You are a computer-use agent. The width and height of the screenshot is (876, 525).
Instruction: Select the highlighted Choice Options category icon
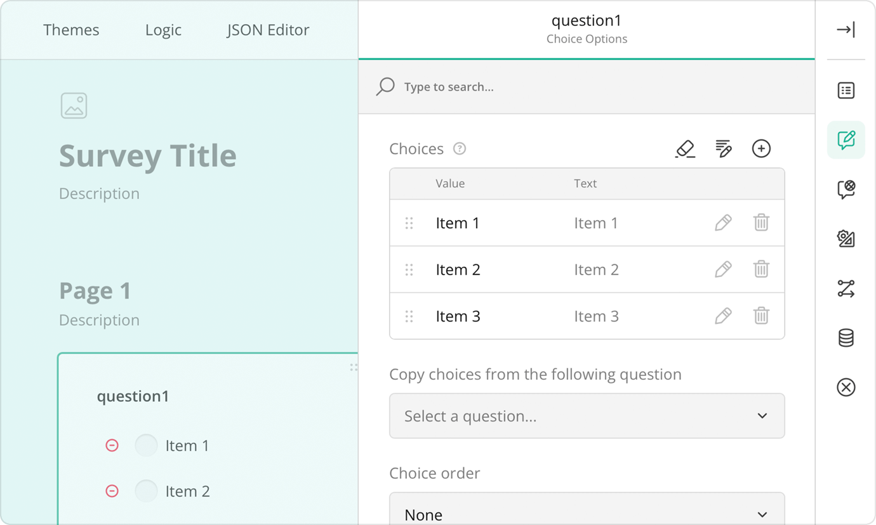(846, 140)
